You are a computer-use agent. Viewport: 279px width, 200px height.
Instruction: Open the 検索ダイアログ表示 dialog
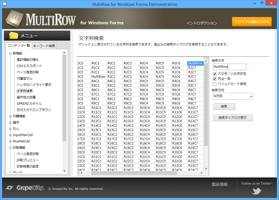tap(233, 118)
